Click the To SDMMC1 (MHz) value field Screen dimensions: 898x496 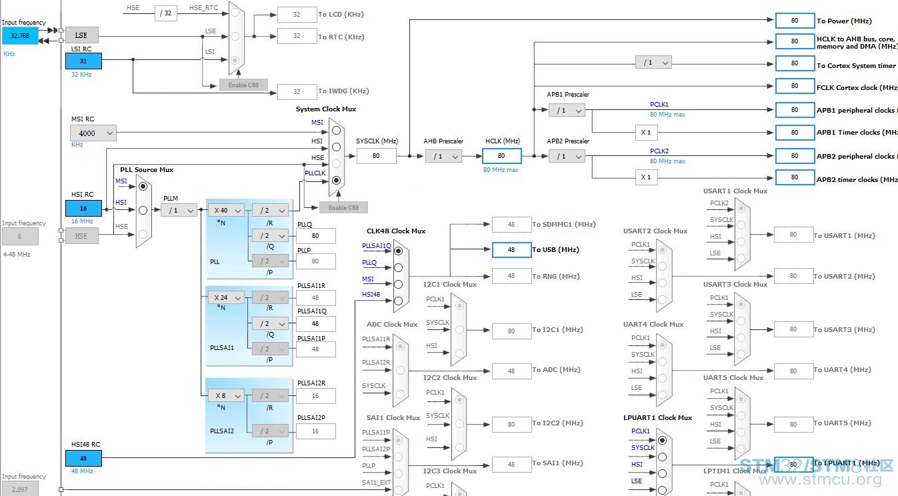[x=511, y=225]
